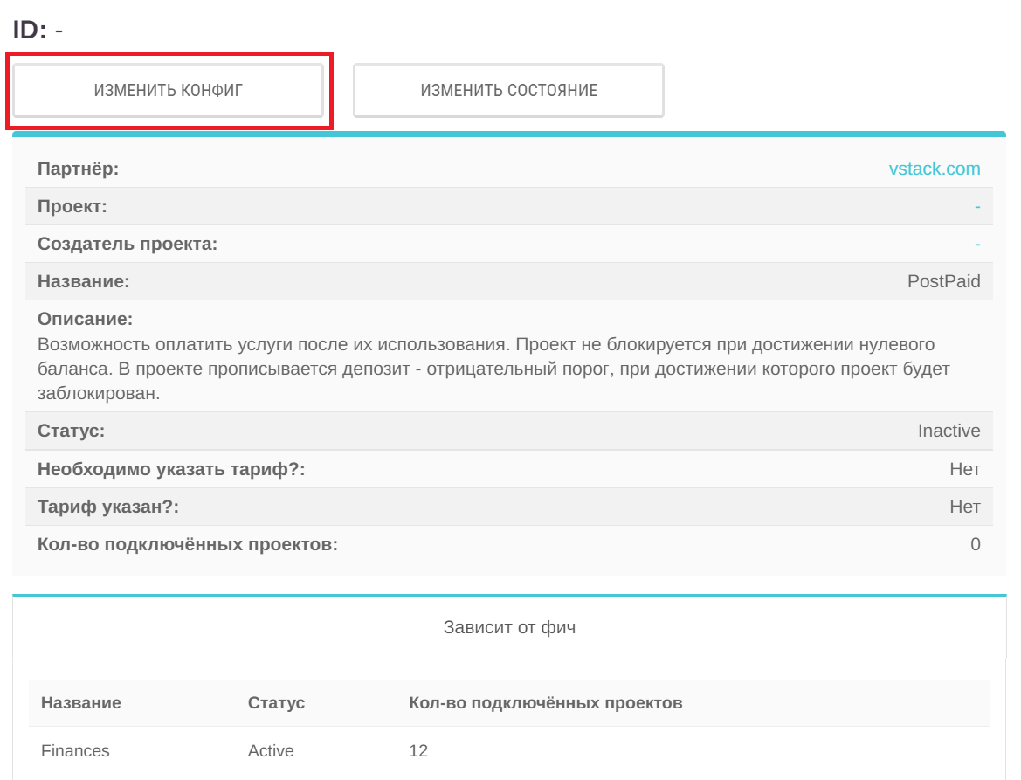Open the vstack.com partner link
The height and width of the screenshot is (780, 1021).
(x=934, y=169)
